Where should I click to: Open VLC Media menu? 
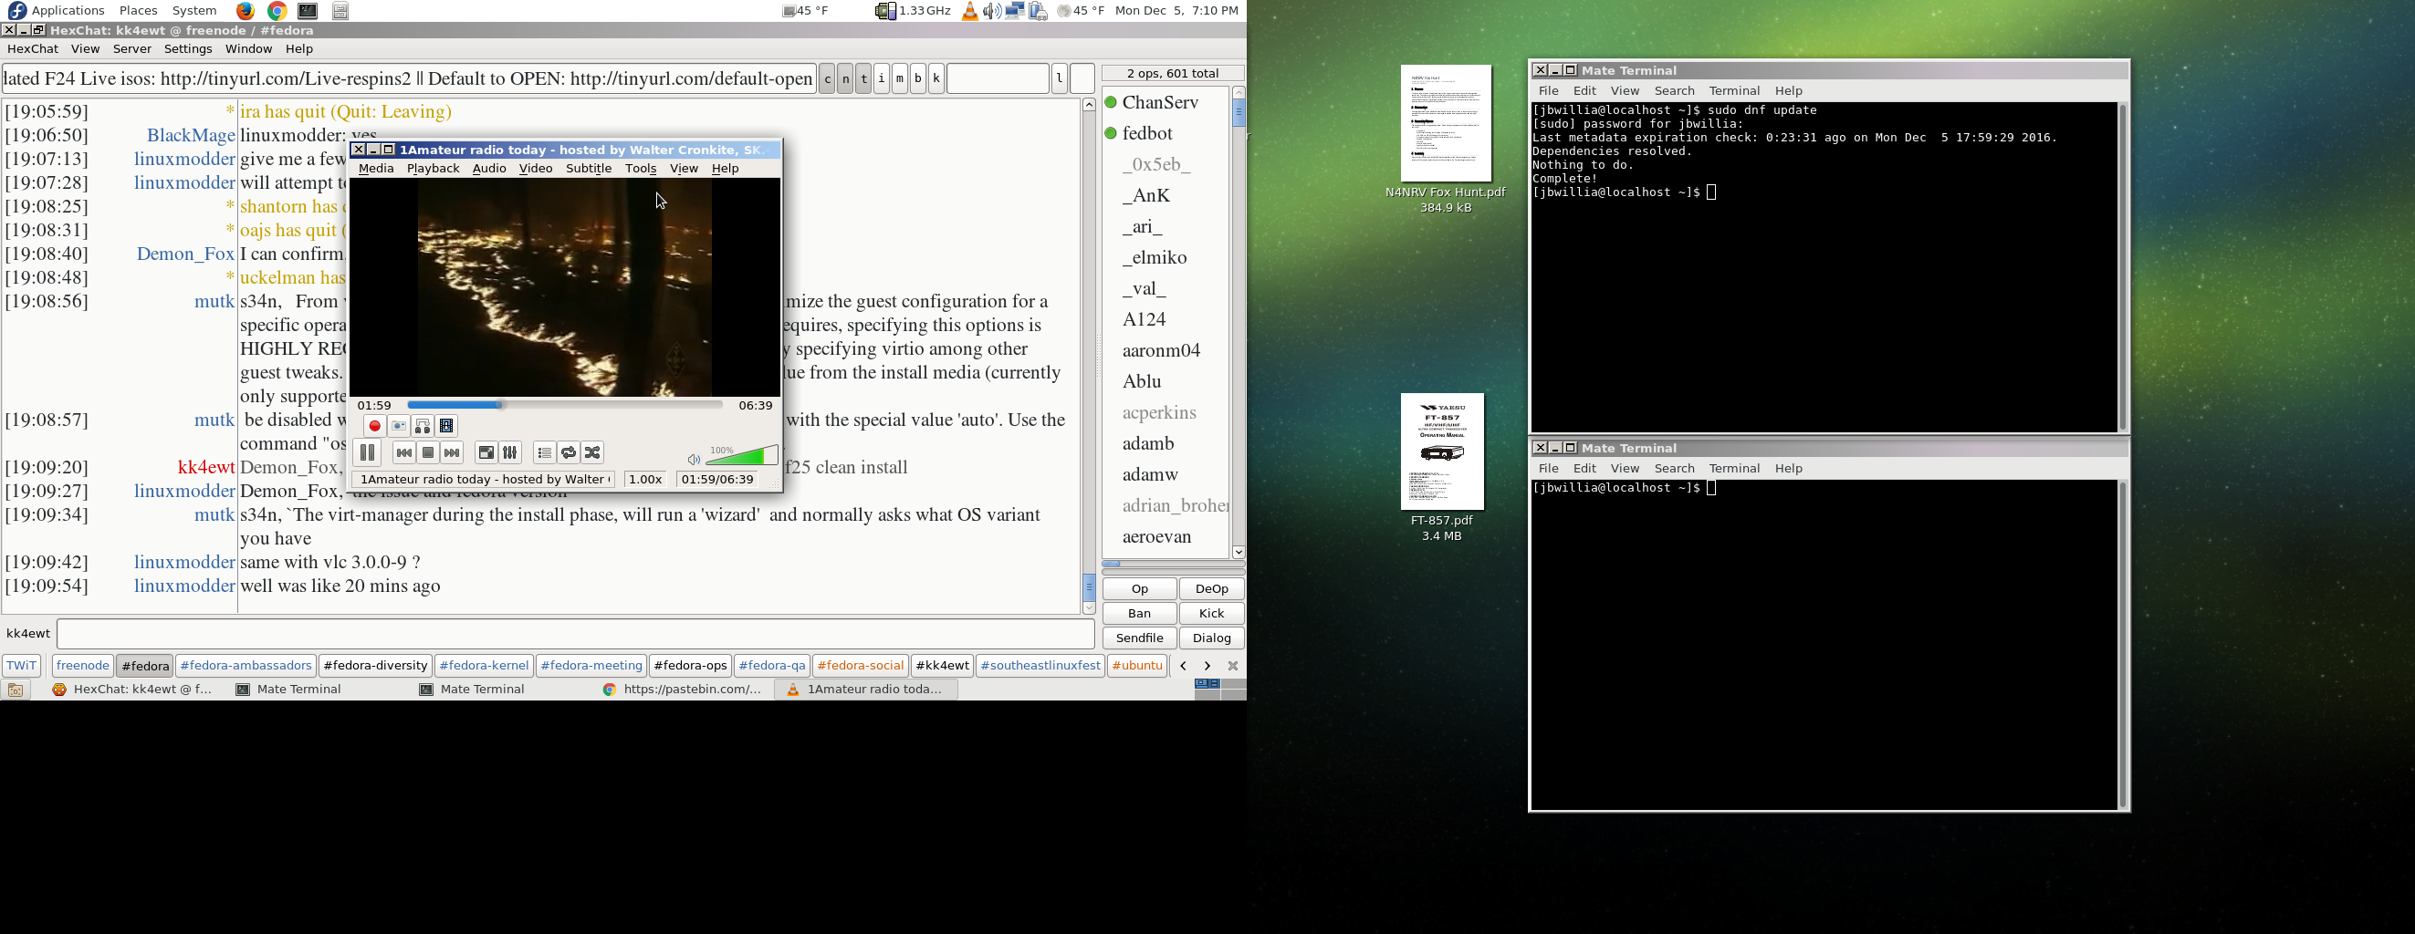coord(376,170)
